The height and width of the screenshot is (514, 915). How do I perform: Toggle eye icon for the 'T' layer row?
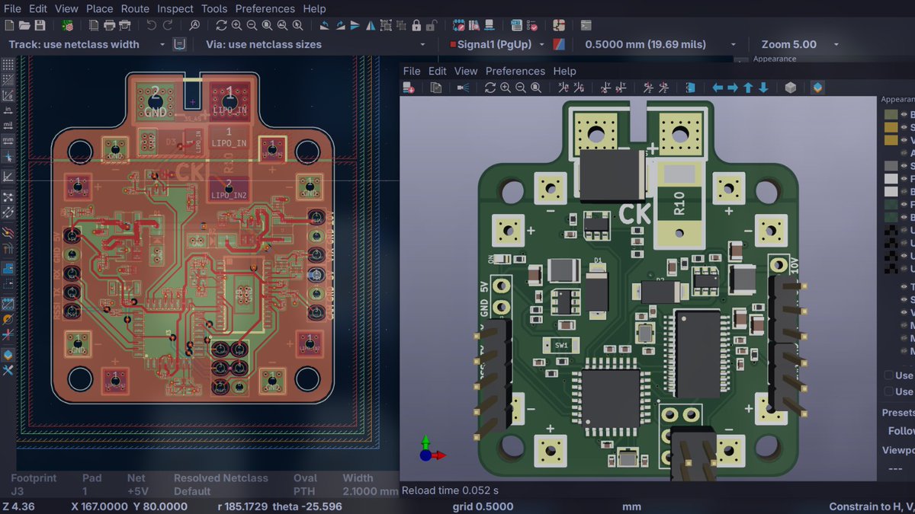904,287
